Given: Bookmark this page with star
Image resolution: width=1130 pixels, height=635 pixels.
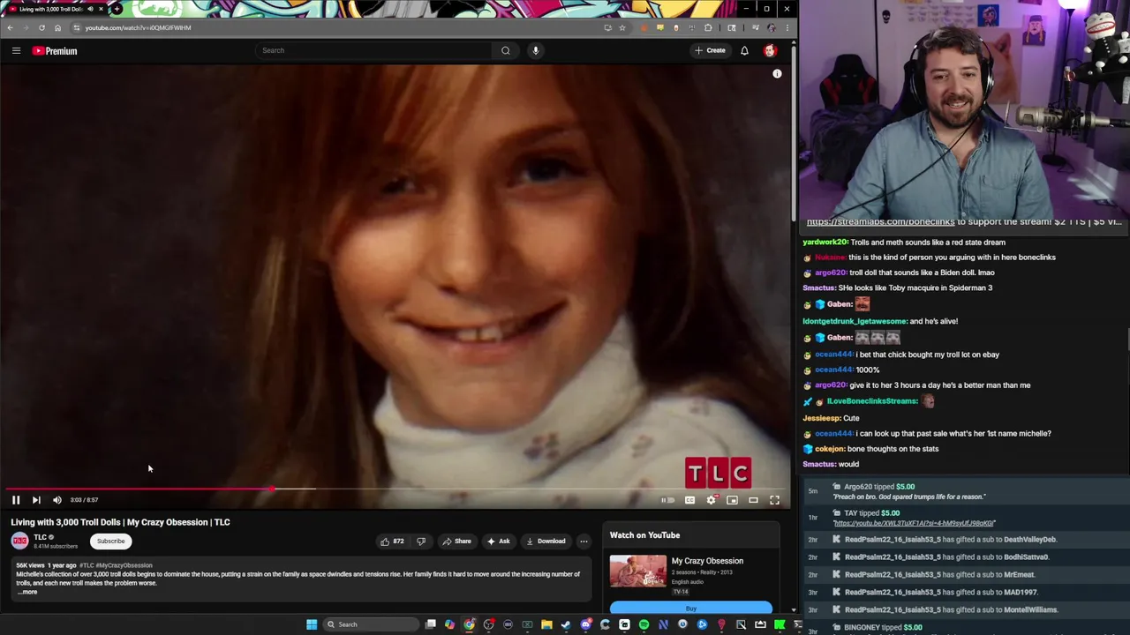Looking at the screenshot, I should click(x=621, y=27).
